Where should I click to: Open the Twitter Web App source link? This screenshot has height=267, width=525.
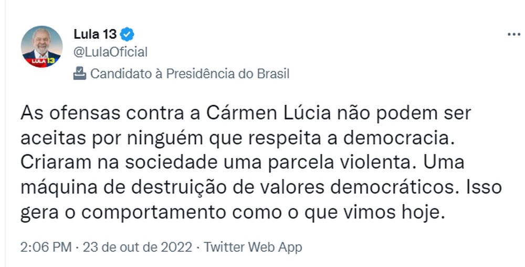click(253, 247)
